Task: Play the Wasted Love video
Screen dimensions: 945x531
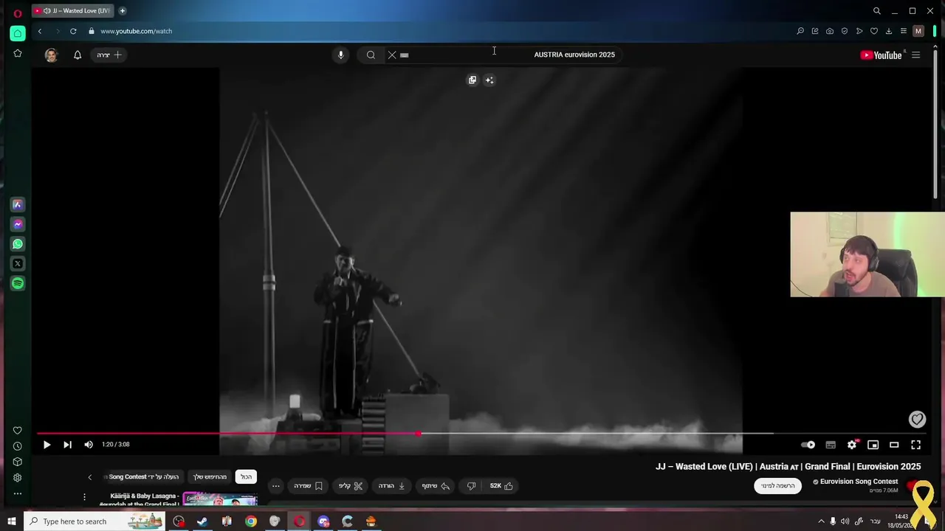Action: coord(47,445)
